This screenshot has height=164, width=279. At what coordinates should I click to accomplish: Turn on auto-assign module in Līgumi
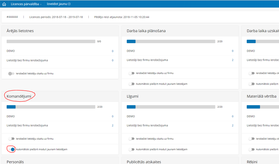point(132,149)
